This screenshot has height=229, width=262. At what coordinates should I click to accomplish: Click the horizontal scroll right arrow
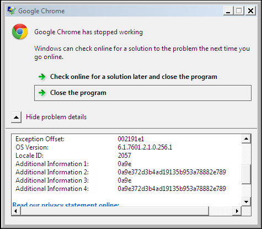click(237, 211)
